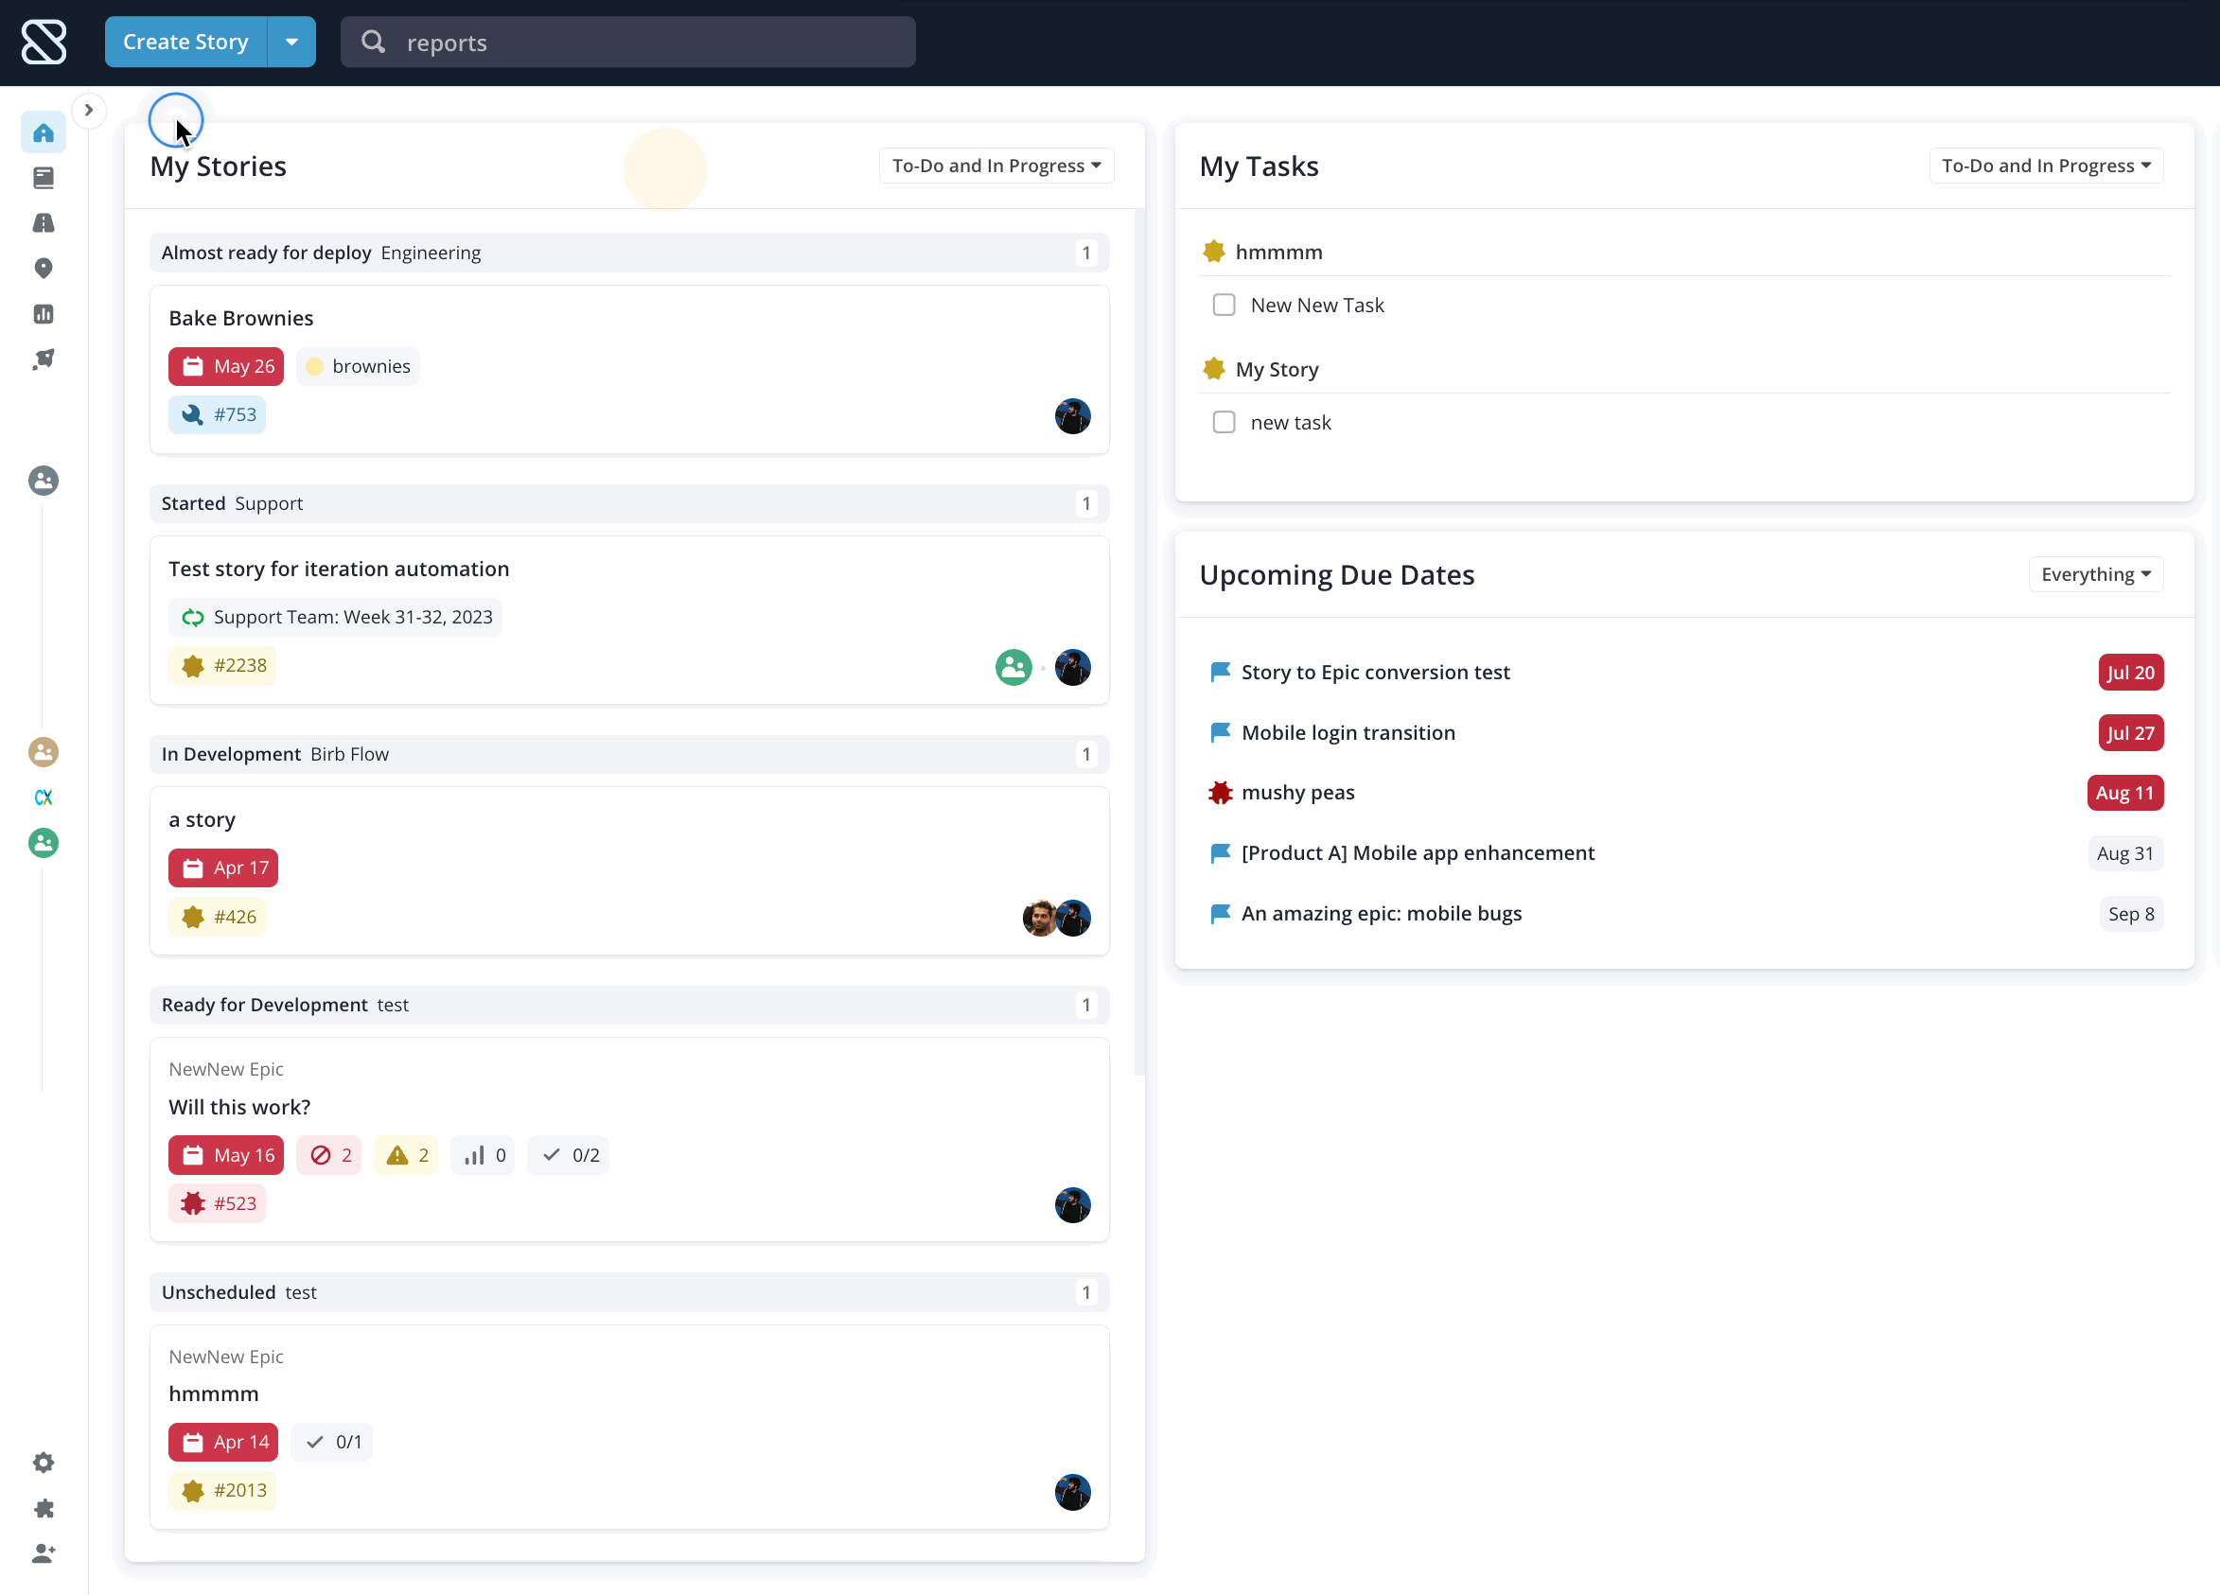Select the green team icon in sidebar
The width and height of the screenshot is (2220, 1595).
click(44, 843)
